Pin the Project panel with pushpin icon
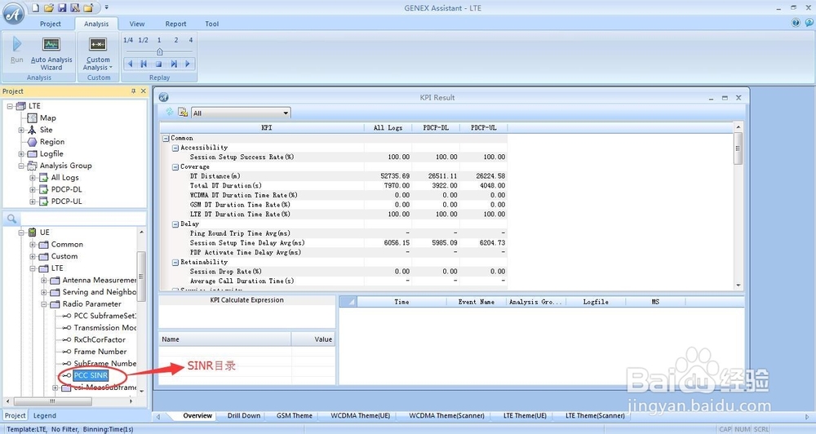816x434 pixels. (x=133, y=91)
